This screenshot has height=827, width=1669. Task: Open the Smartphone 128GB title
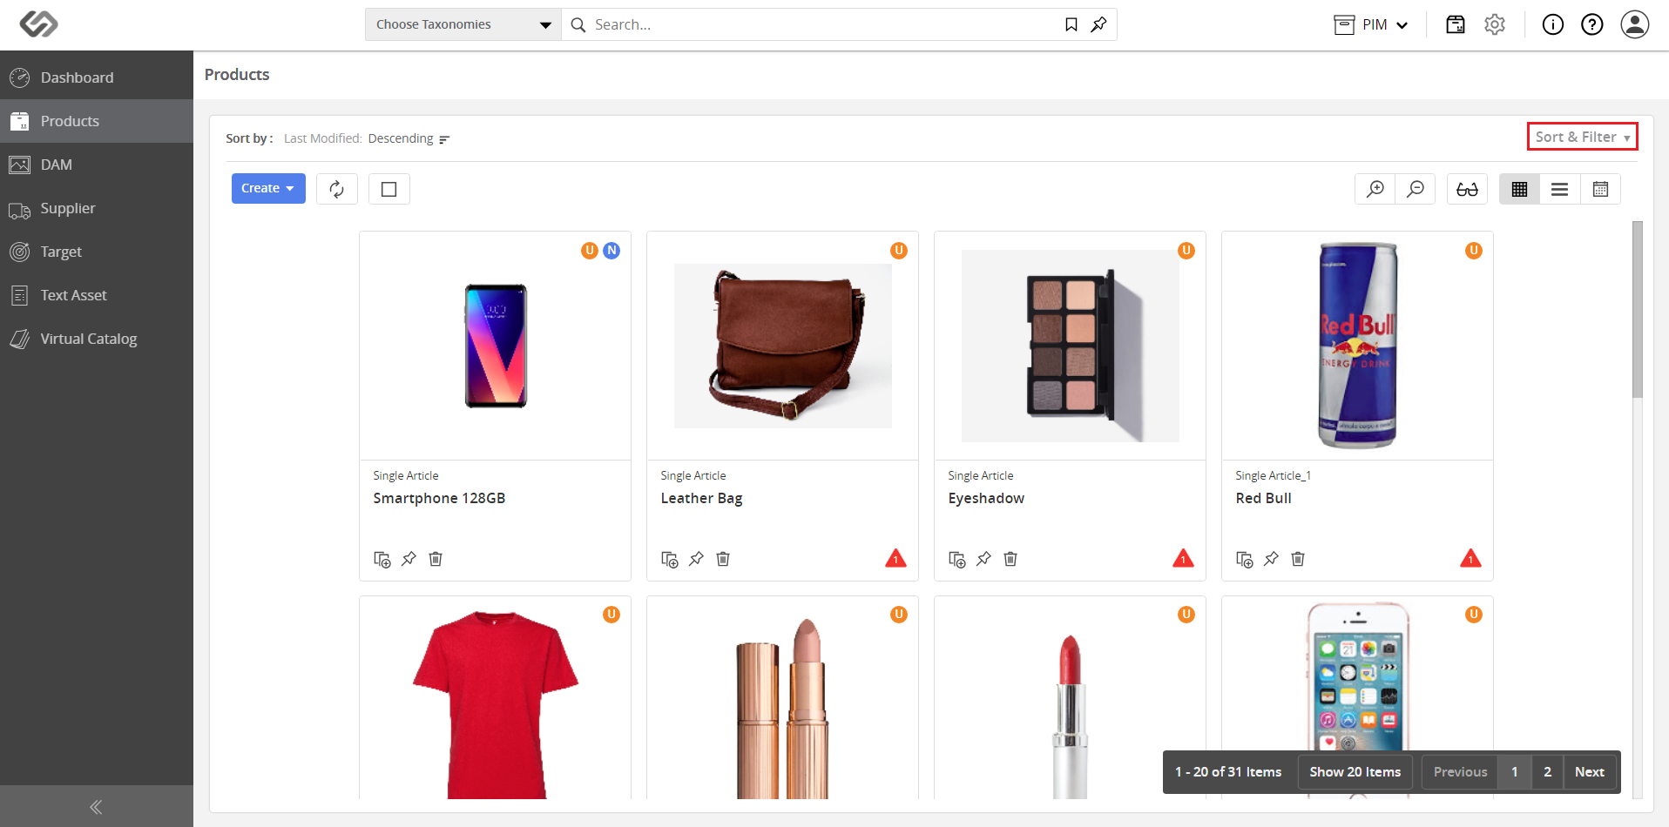439,499
